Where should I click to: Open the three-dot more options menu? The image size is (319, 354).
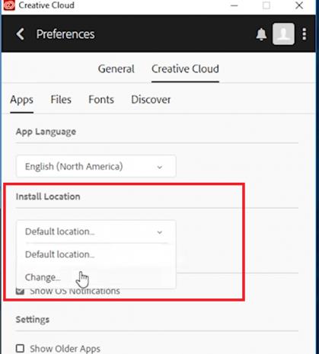pyautogui.click(x=305, y=34)
